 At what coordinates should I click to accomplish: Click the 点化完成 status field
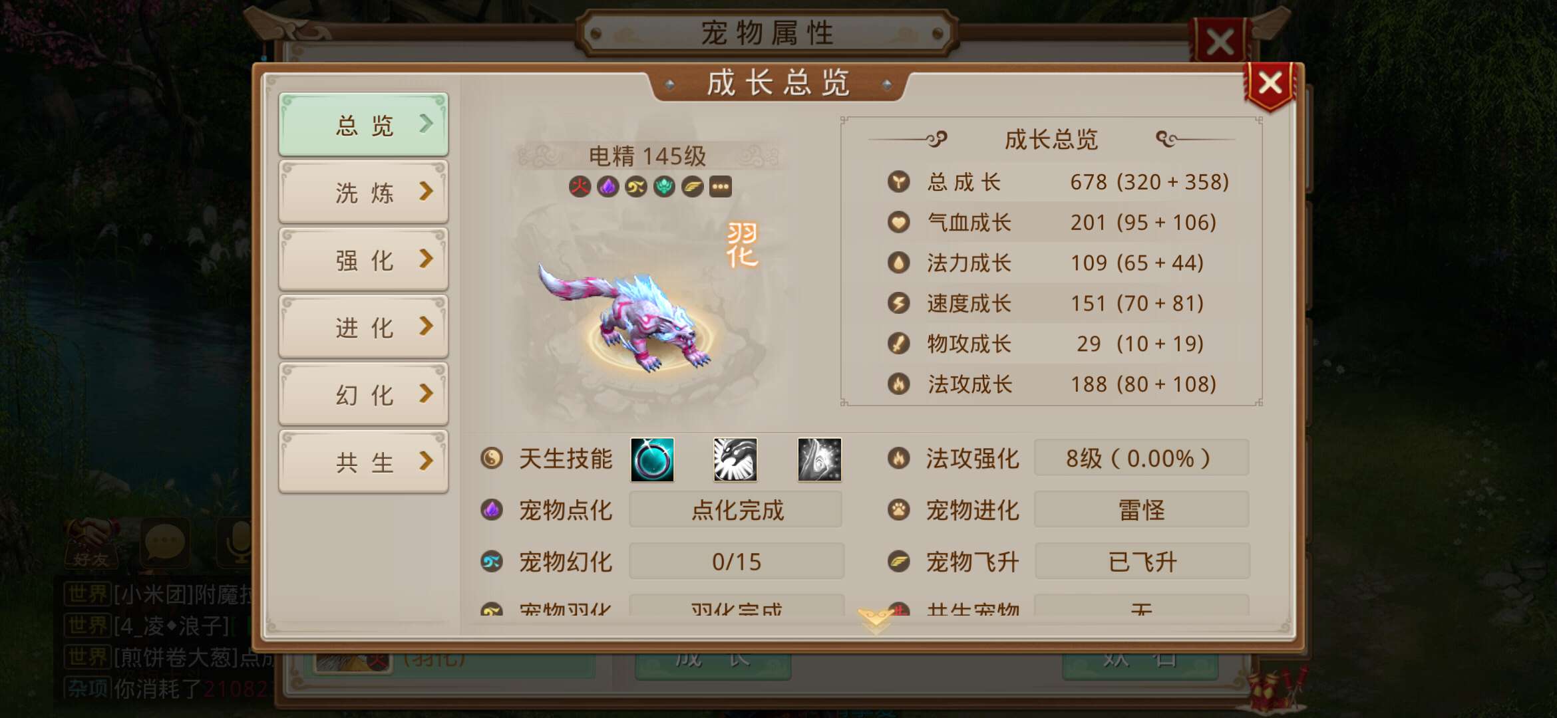coord(736,510)
